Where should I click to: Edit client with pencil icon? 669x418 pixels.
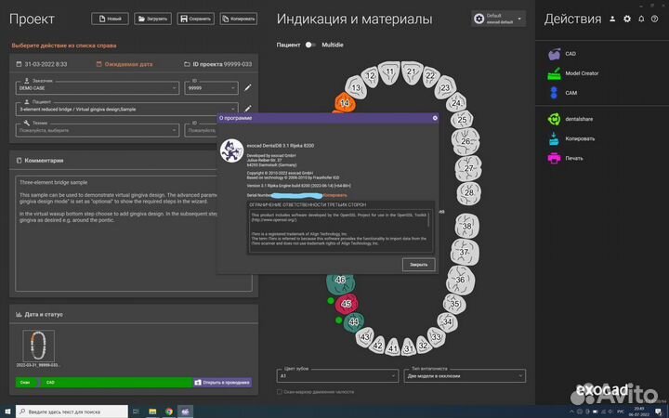tap(247, 88)
